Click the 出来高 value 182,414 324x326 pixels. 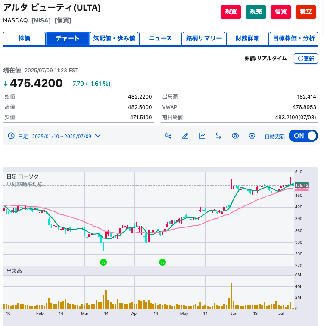[x=306, y=96]
